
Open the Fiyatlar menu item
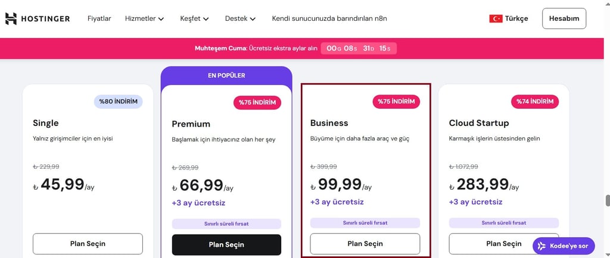coord(99,18)
